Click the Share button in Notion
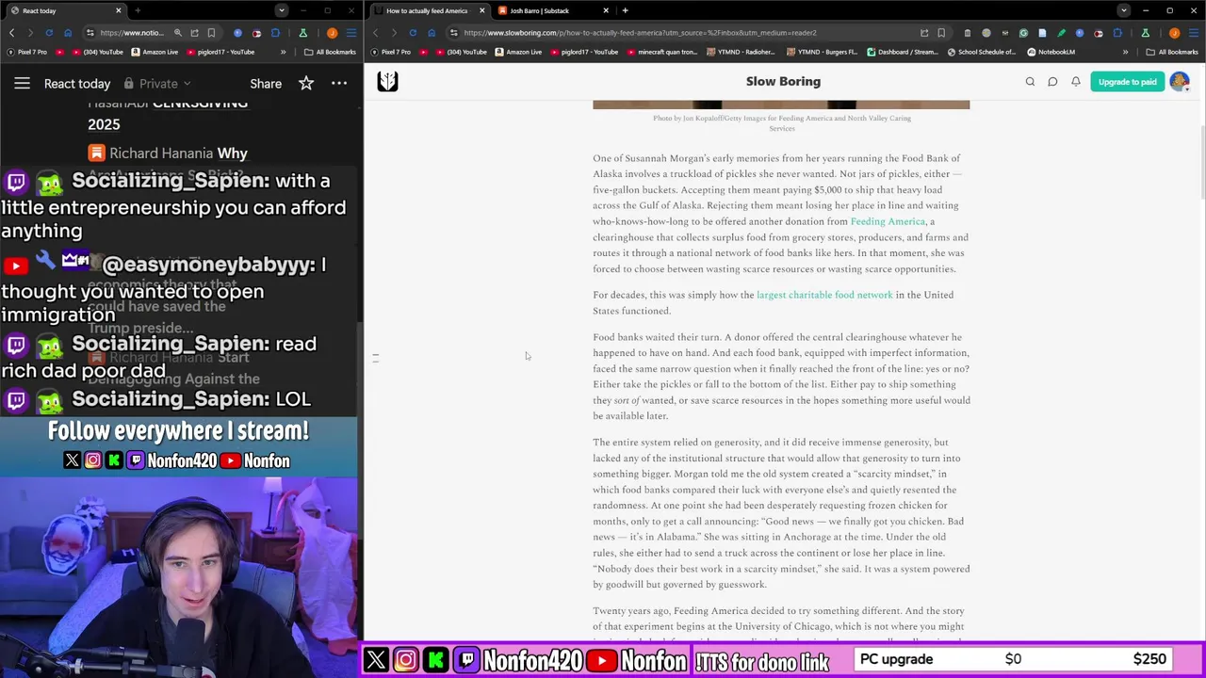This screenshot has width=1206, height=678. tap(266, 84)
